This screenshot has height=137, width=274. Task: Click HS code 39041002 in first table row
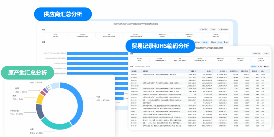134,75
